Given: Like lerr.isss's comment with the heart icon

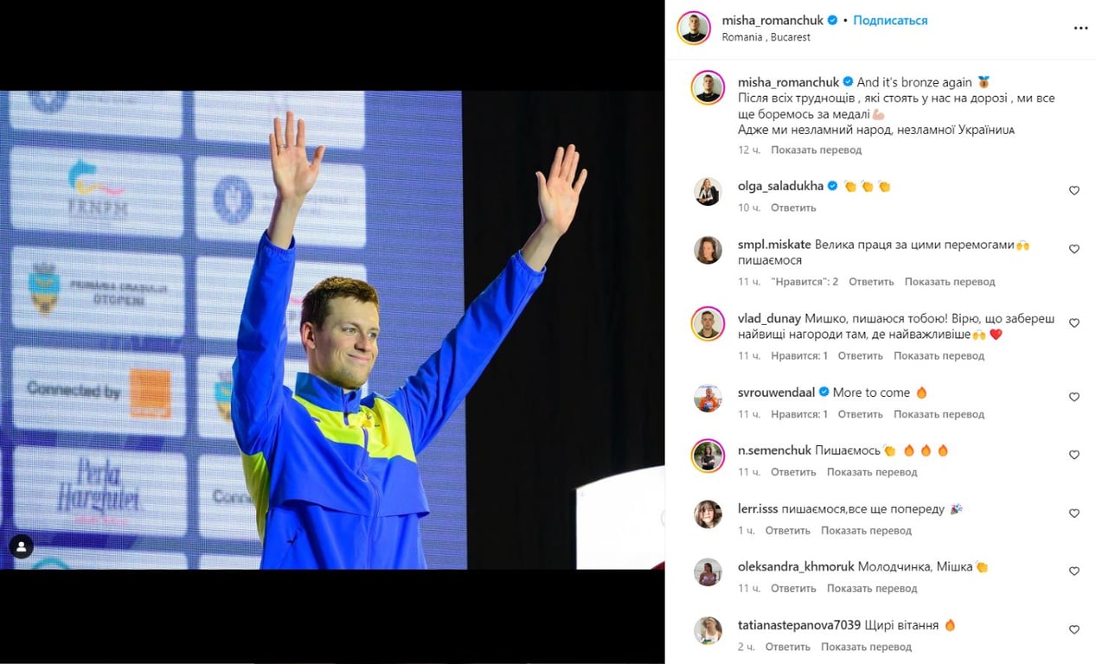Looking at the screenshot, I should [1074, 514].
